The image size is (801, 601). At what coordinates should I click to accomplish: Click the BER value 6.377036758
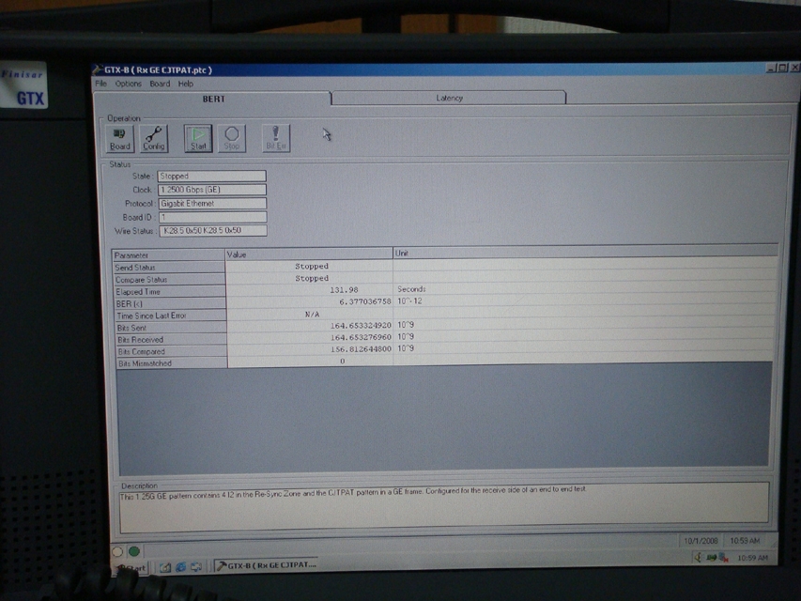pos(364,301)
